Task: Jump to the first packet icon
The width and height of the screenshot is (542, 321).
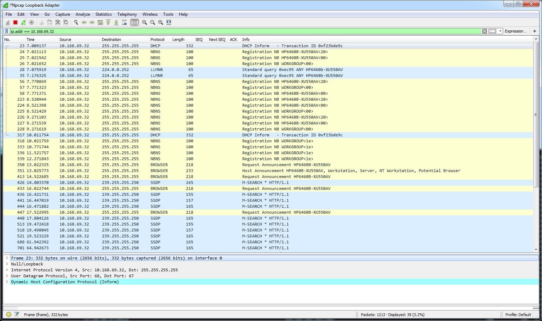Action: click(108, 22)
